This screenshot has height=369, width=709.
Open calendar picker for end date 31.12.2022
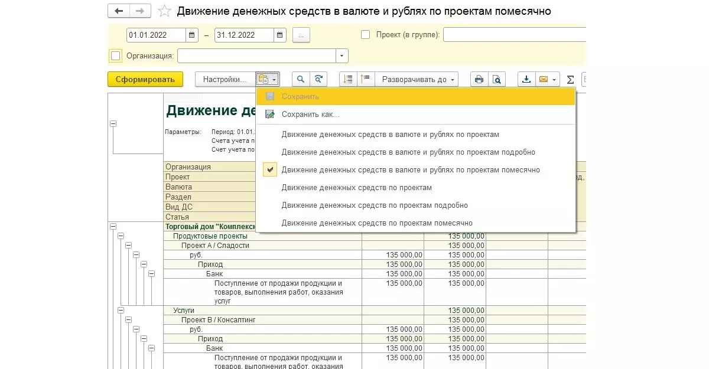280,35
